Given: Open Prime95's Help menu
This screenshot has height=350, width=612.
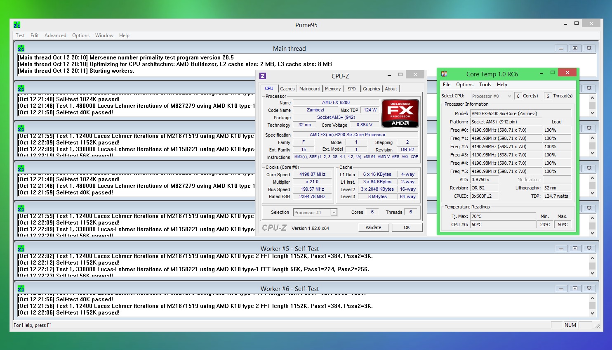Looking at the screenshot, I should [x=124, y=35].
